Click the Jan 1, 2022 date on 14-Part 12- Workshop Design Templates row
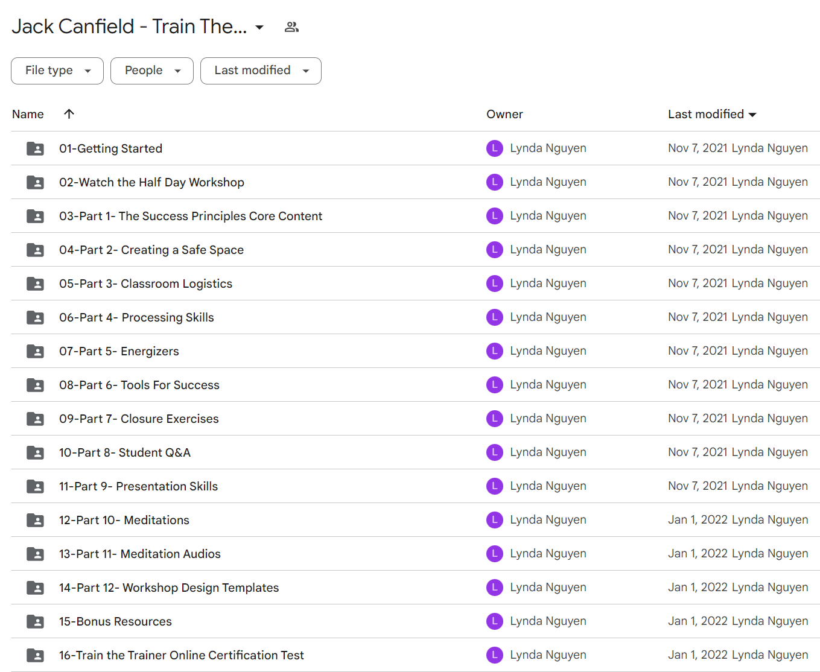Viewport: 820px width, 672px height. 698,588
